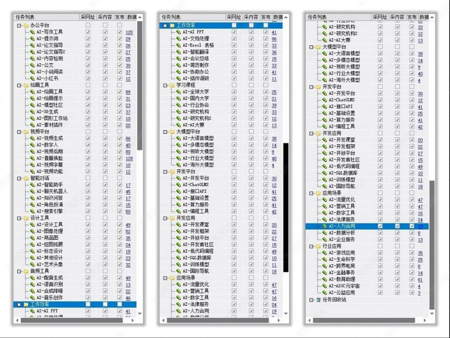Image resolution: width=450 pixels, height=338 pixels.
Task: Open data count 61 for AI-教育助理
Action: (420, 280)
